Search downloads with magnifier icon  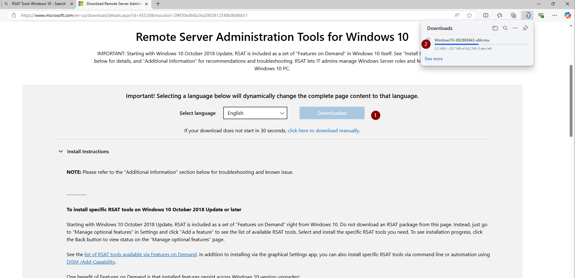click(x=505, y=28)
